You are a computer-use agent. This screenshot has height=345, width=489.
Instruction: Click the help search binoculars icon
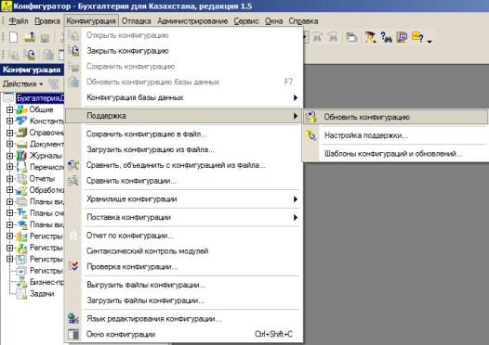[386, 37]
